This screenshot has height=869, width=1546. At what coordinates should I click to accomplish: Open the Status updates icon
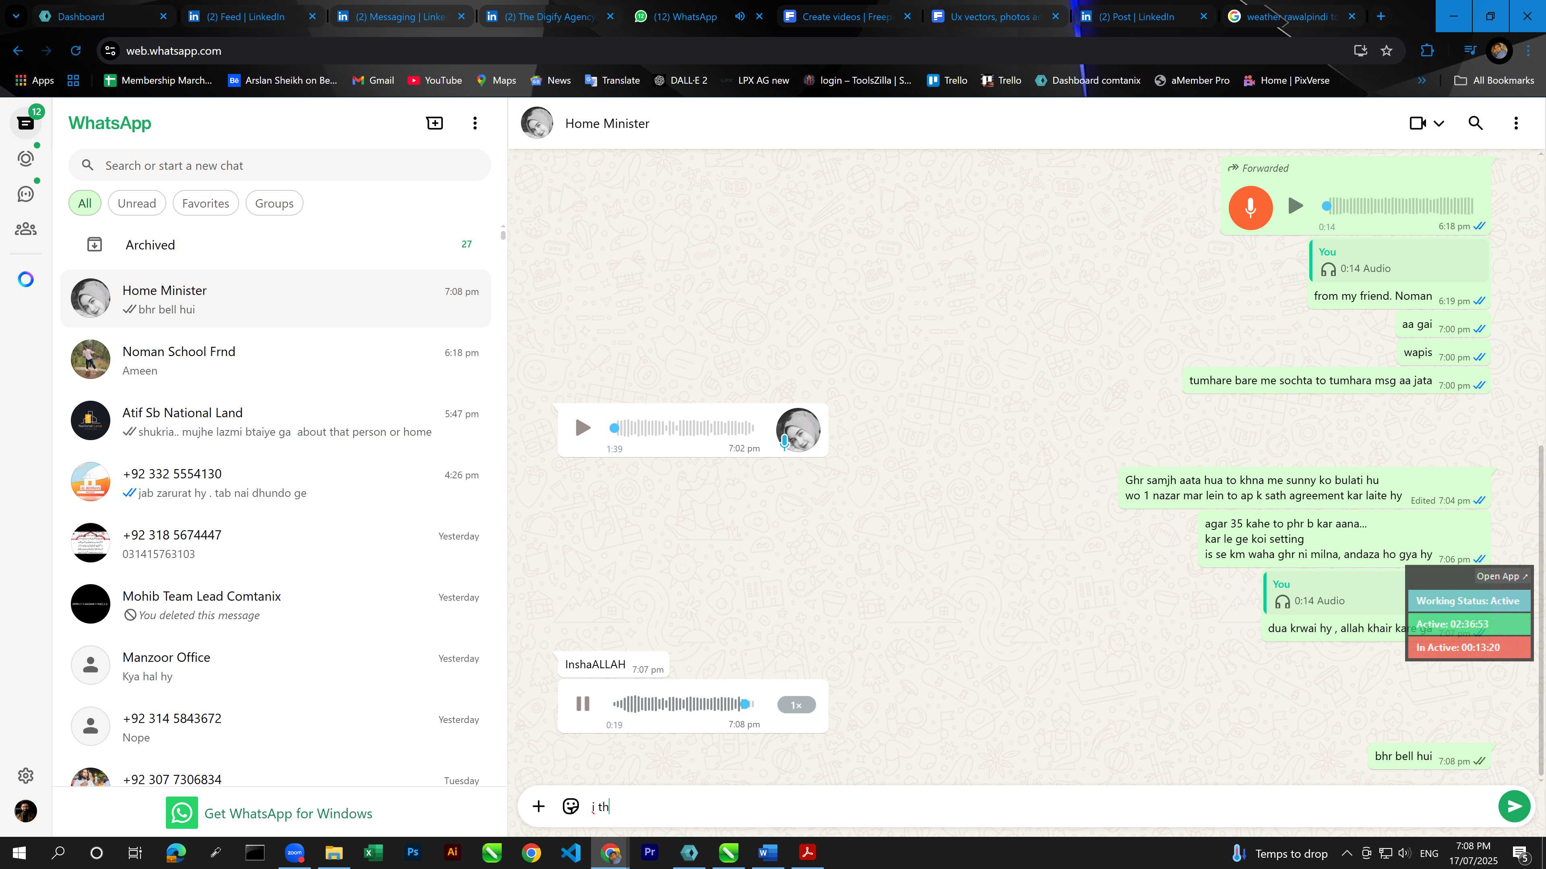(25, 159)
